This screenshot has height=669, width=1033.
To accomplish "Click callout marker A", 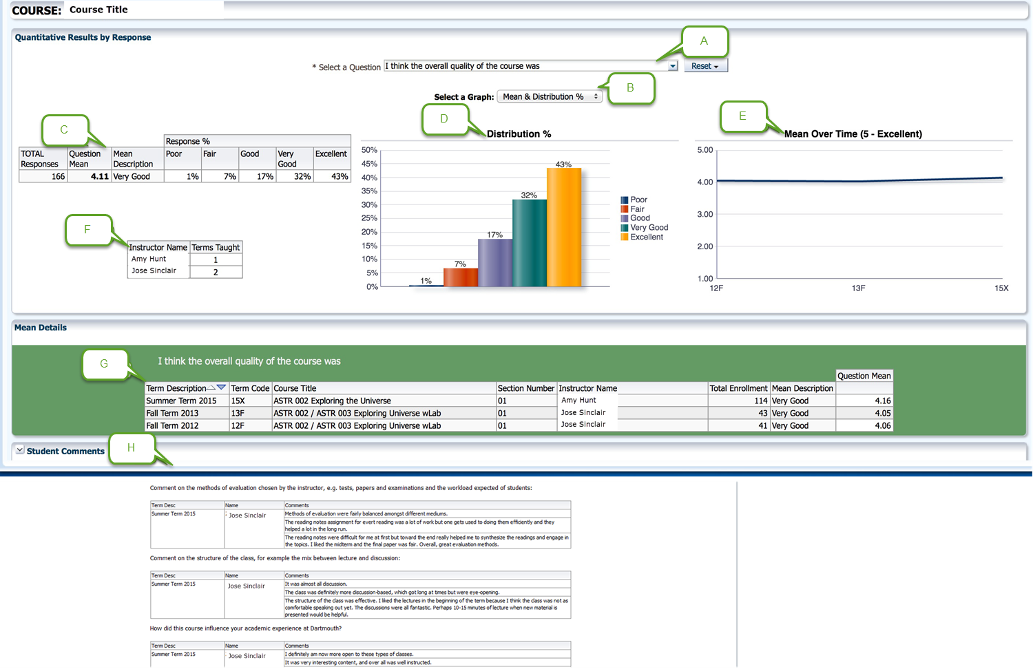I will (x=704, y=41).
